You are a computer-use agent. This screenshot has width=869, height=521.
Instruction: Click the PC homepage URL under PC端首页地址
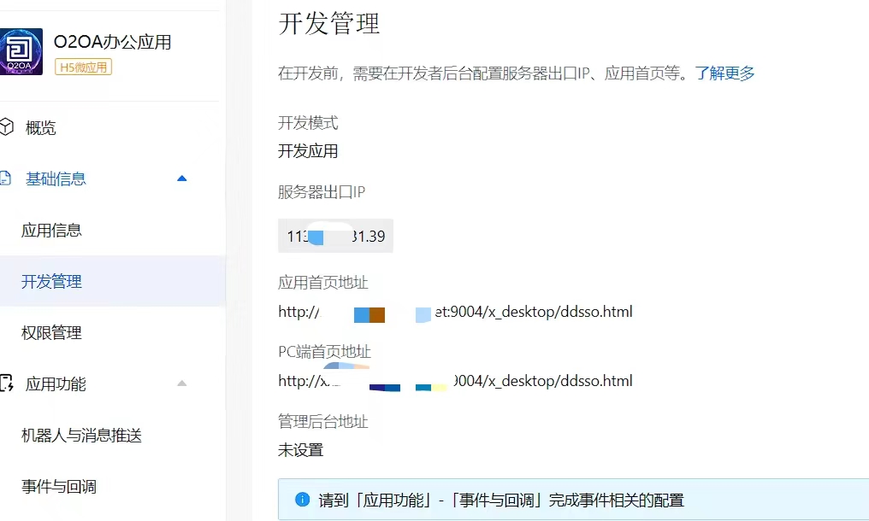[455, 381]
